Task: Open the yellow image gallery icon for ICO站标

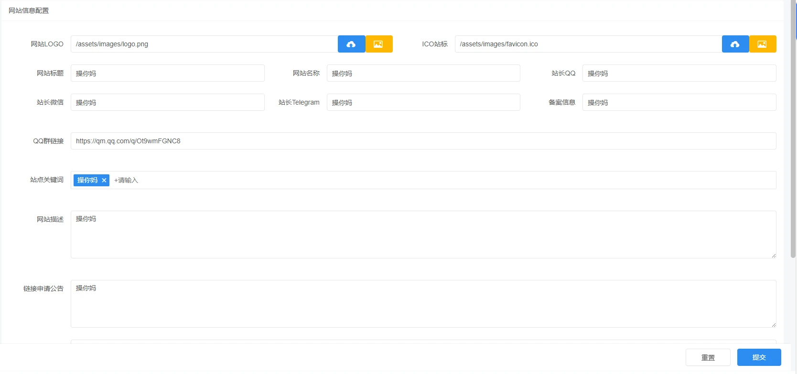Action: click(762, 44)
